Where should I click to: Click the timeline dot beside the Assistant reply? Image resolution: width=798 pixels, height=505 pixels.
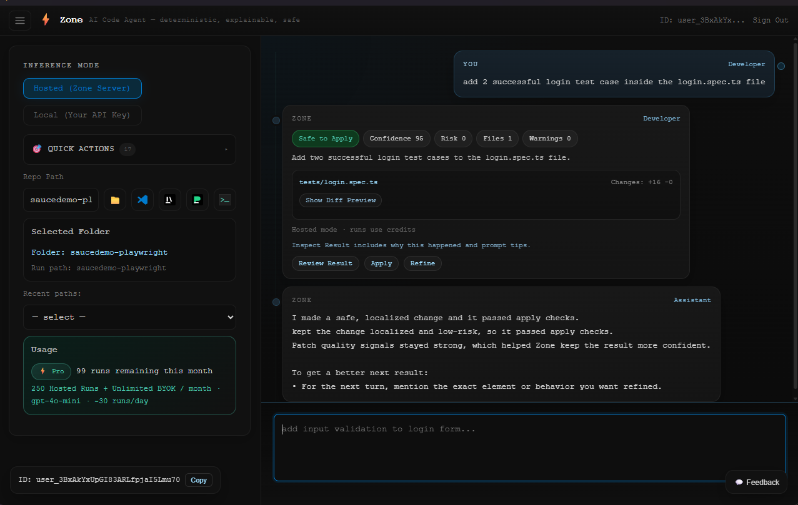click(x=276, y=302)
